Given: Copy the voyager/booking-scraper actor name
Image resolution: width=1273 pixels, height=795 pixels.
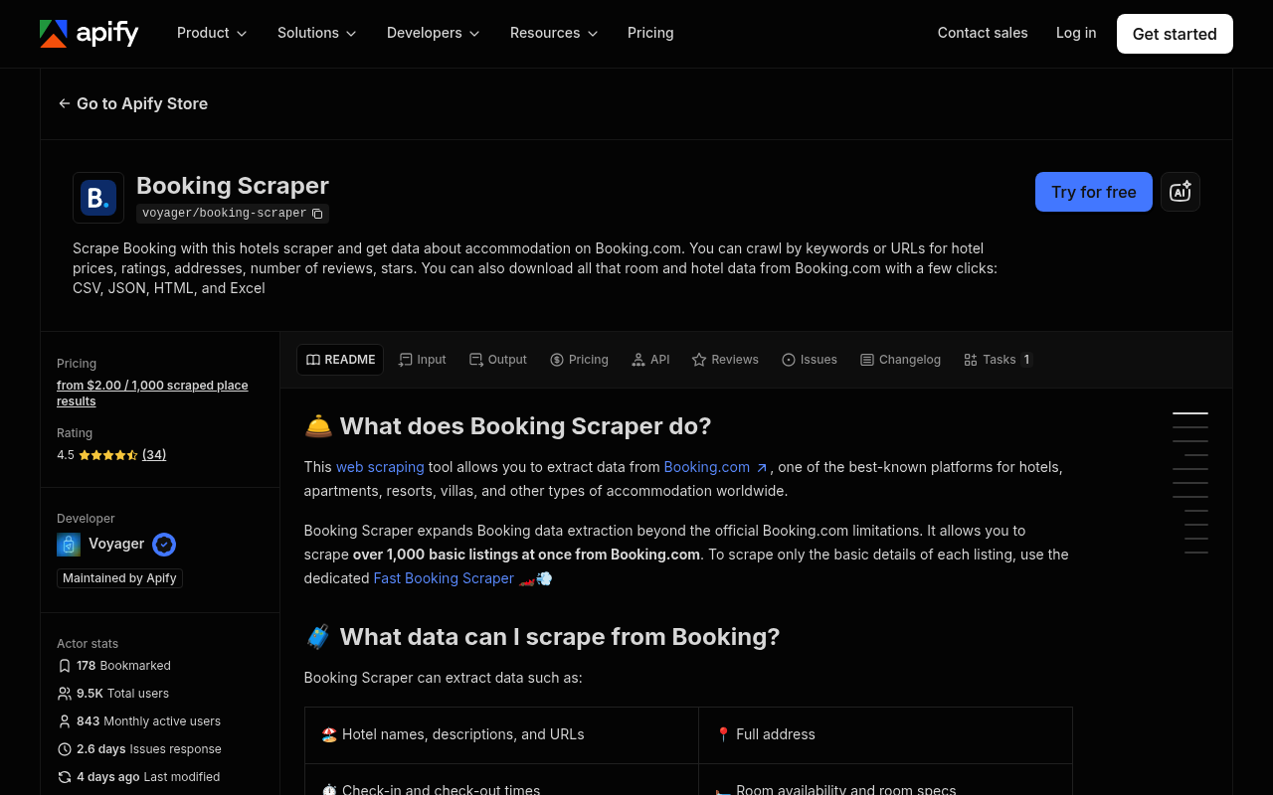Looking at the screenshot, I should tap(317, 214).
